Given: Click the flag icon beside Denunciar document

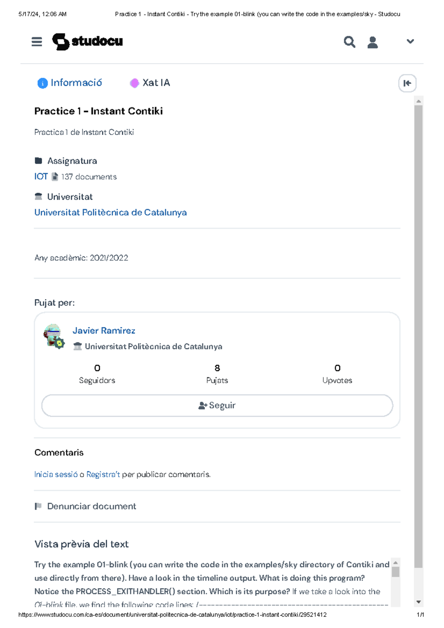Looking at the screenshot, I should [38, 506].
